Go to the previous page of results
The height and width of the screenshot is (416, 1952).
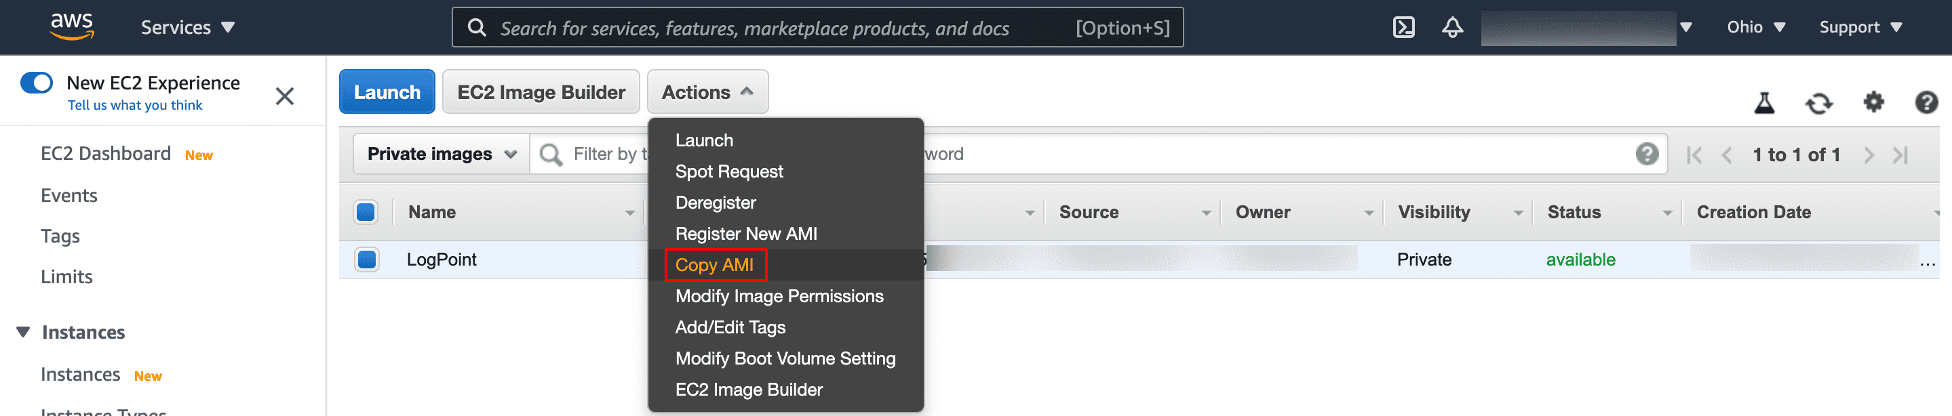pyautogui.click(x=1727, y=155)
